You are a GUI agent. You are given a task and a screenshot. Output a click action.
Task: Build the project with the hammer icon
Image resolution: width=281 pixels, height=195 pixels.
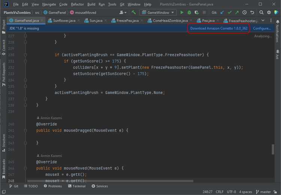[134, 12]
